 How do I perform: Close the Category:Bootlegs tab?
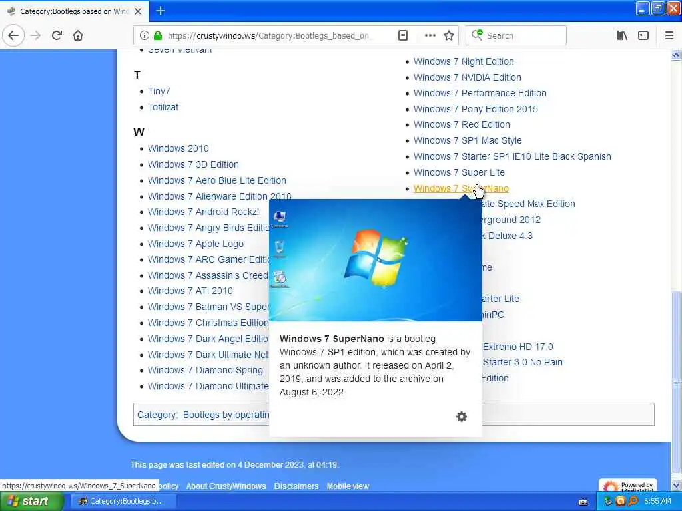(x=138, y=11)
